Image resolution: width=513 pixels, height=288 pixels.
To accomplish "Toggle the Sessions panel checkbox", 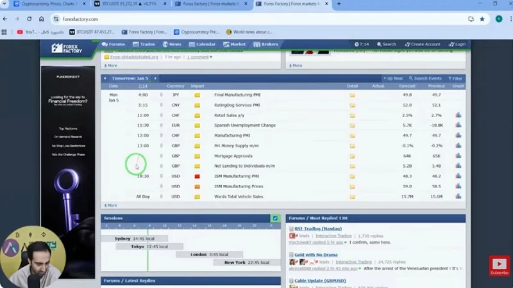I will [275, 218].
